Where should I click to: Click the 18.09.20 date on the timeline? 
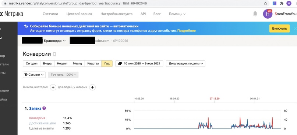(174, 98)
